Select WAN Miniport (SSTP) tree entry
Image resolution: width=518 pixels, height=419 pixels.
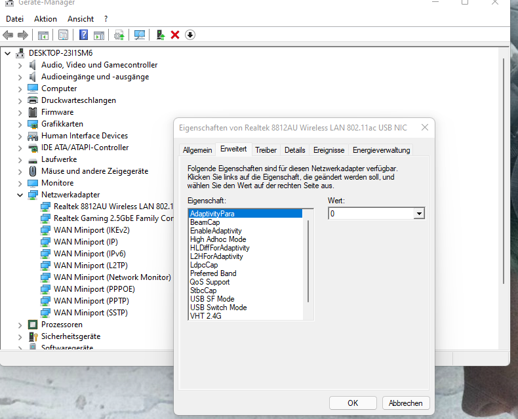[x=90, y=313]
